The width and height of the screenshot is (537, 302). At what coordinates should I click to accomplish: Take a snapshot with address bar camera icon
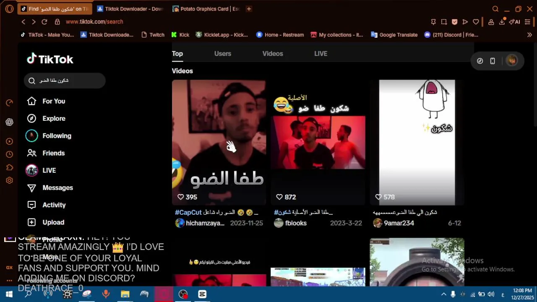444,22
